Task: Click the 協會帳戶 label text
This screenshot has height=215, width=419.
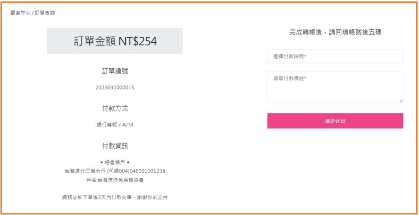Action: point(115,162)
